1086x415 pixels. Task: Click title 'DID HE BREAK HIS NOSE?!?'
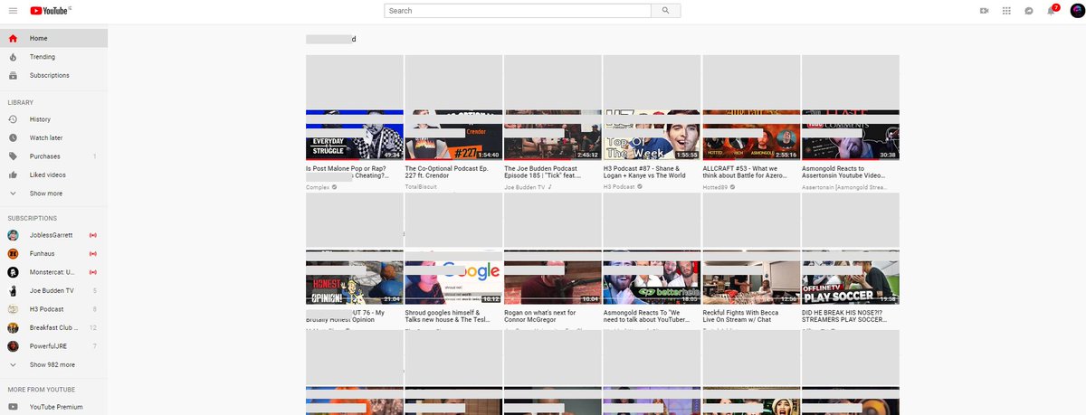846,316
